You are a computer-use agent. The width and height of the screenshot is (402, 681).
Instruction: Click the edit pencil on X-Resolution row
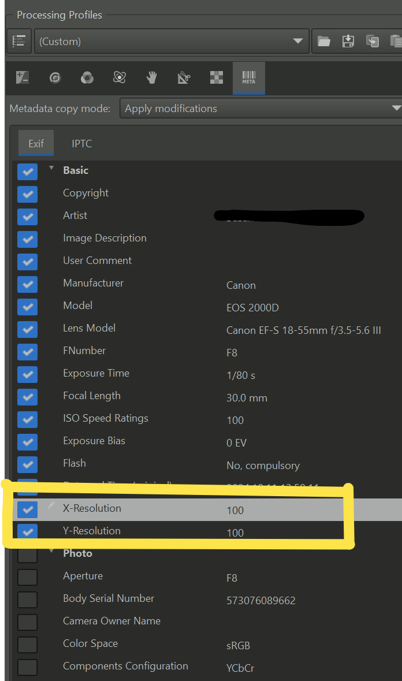tap(51, 505)
